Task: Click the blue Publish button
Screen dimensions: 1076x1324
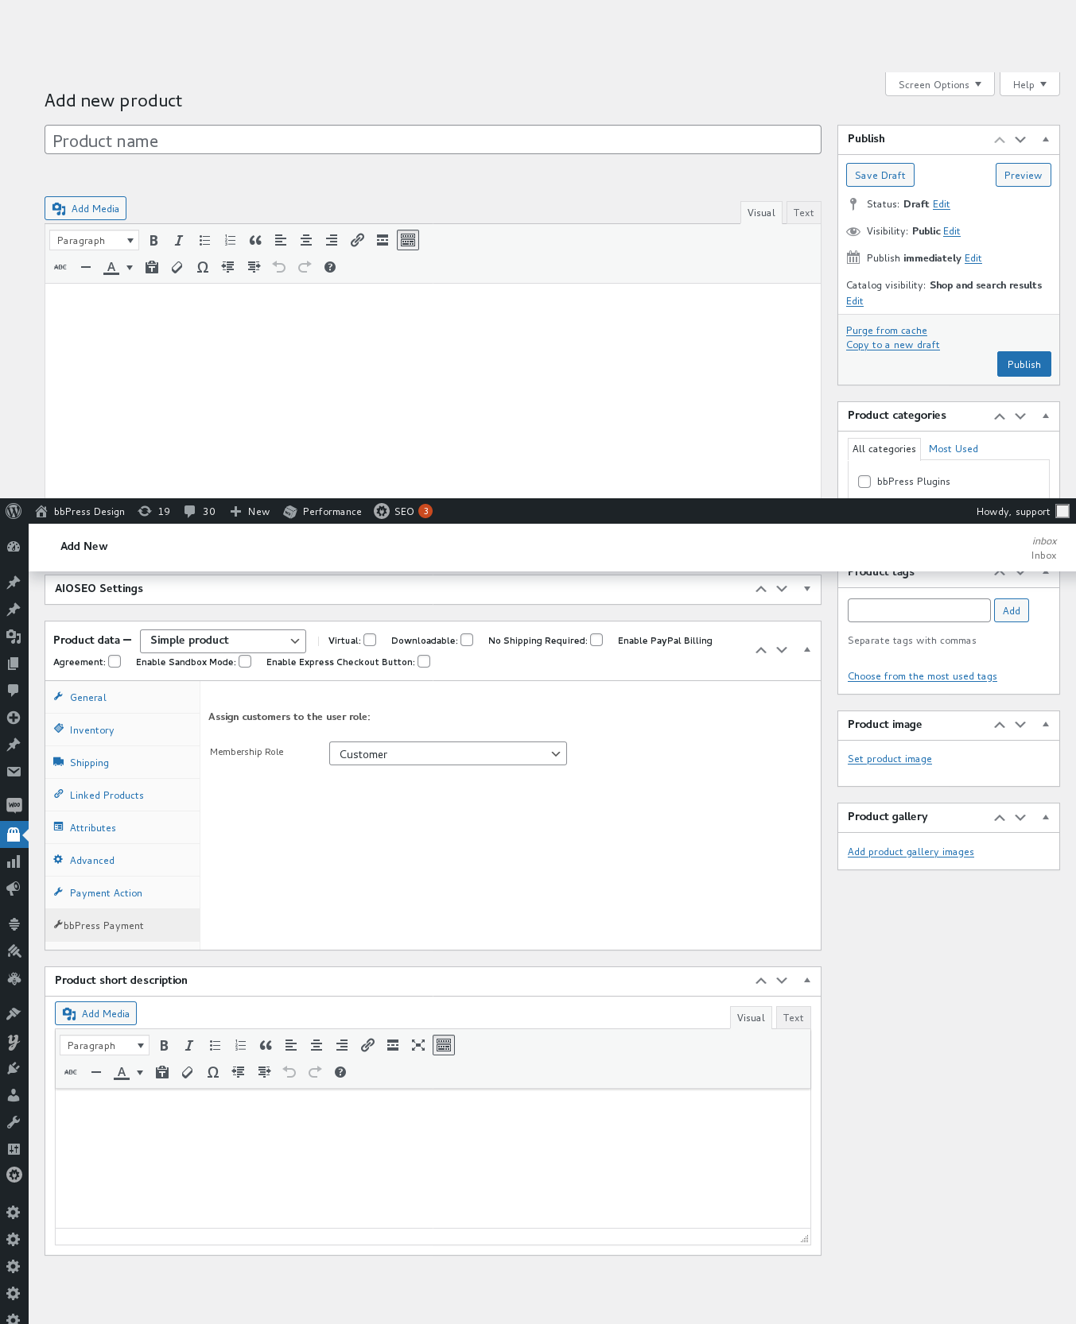Action: point(1024,364)
